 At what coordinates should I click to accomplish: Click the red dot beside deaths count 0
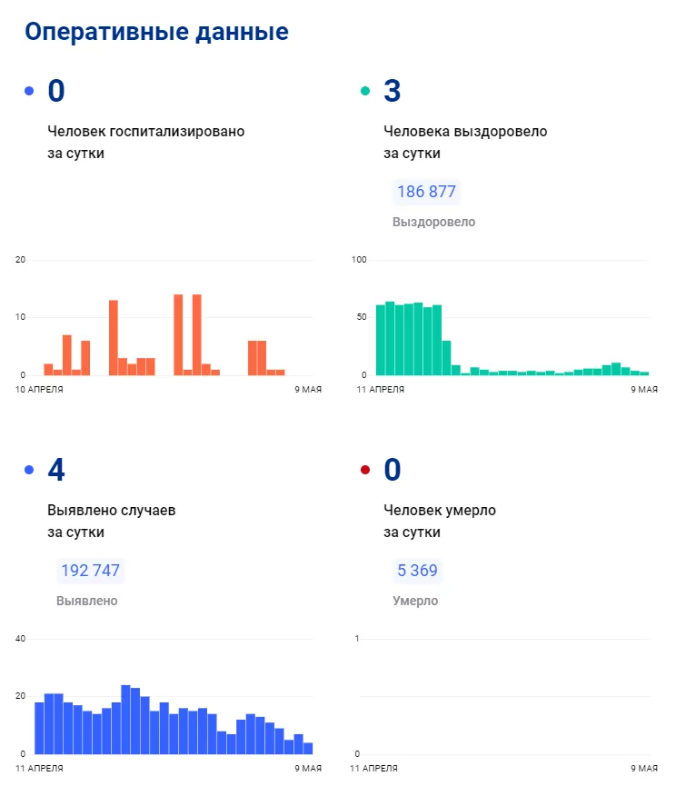365,470
